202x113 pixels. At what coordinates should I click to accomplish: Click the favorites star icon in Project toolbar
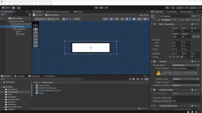[x=142, y=79]
